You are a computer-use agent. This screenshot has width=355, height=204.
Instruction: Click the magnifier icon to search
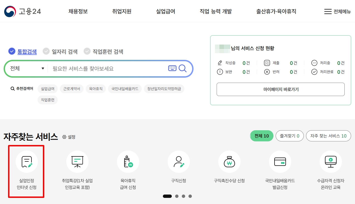[x=183, y=68]
